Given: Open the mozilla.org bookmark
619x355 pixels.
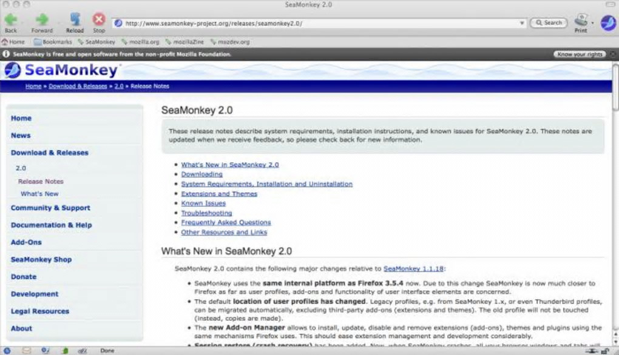Looking at the screenshot, I should (141, 42).
